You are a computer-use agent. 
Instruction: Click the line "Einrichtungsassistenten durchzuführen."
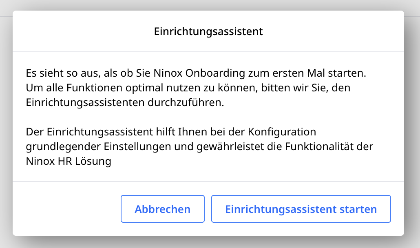coord(125,102)
